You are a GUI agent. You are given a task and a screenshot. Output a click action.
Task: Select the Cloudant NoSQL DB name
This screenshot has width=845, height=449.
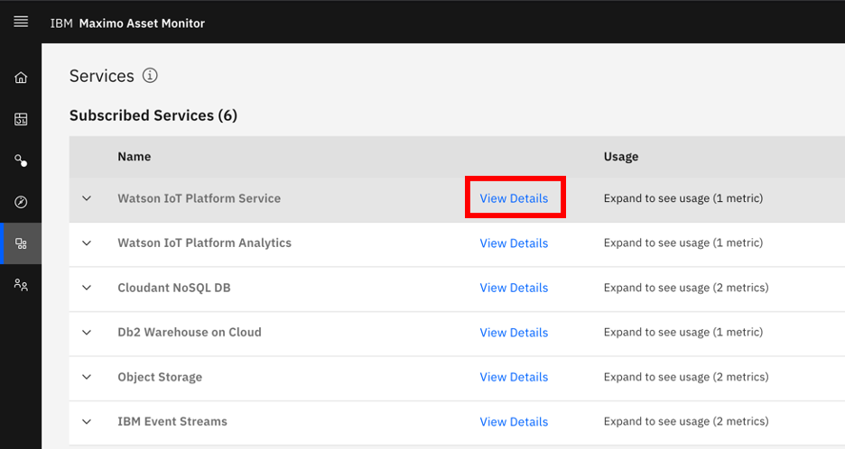point(174,288)
